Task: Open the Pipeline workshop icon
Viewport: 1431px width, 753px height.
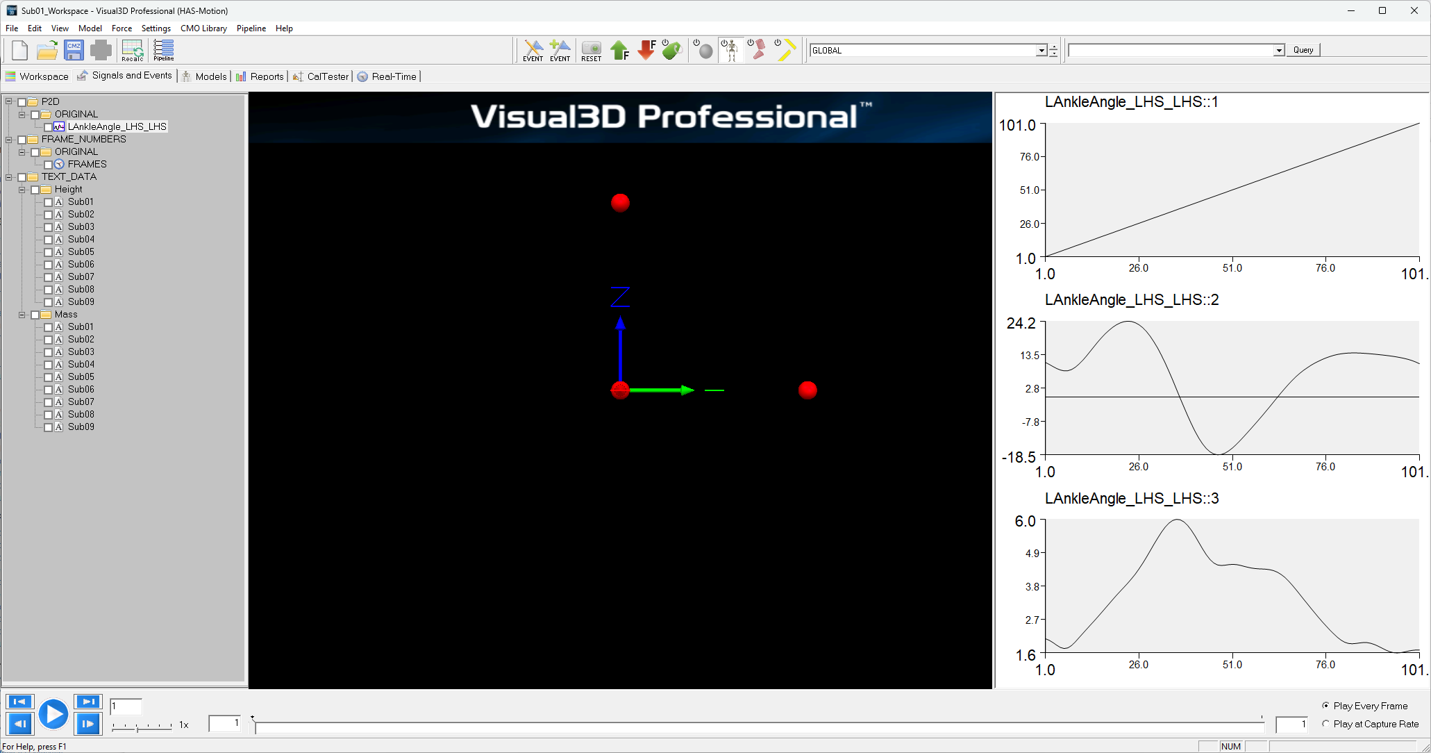Action: (x=164, y=50)
